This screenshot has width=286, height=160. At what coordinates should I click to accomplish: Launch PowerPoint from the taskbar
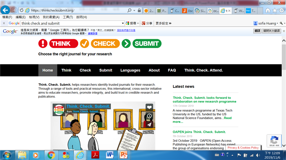(x=123, y=155)
